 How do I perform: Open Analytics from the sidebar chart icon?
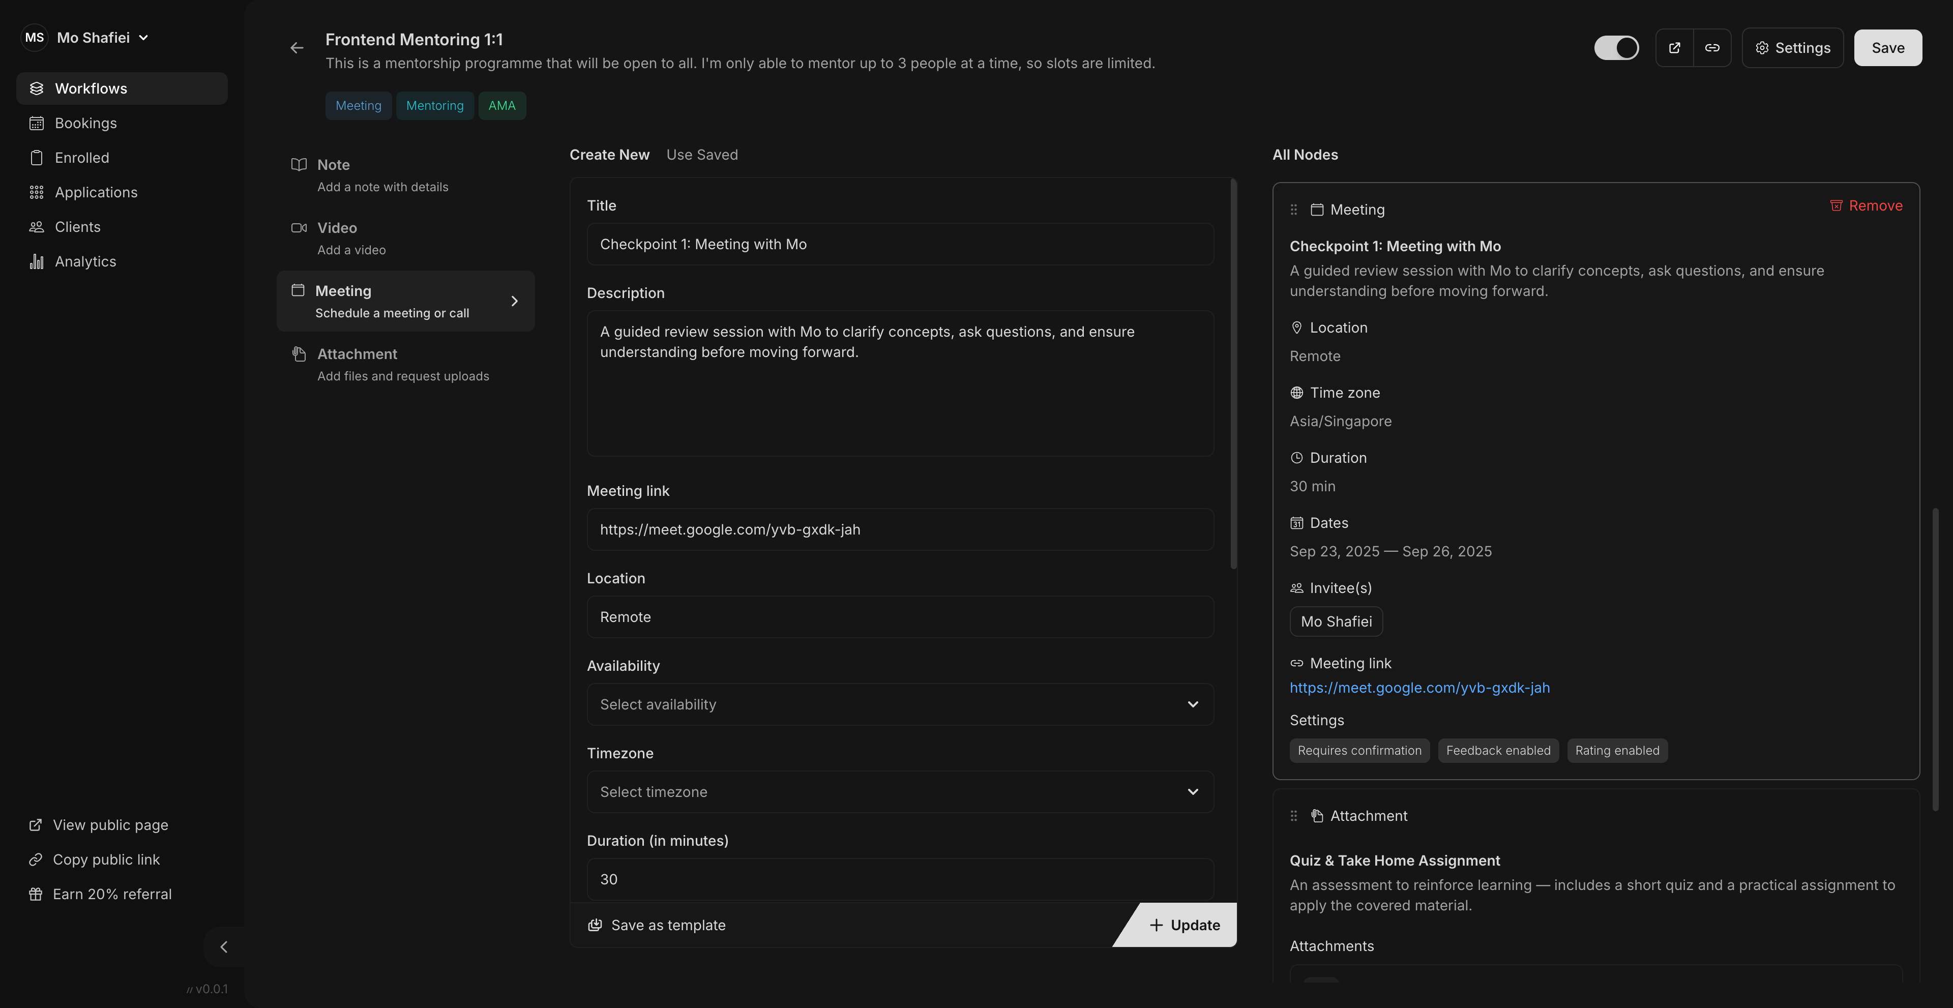(37, 261)
